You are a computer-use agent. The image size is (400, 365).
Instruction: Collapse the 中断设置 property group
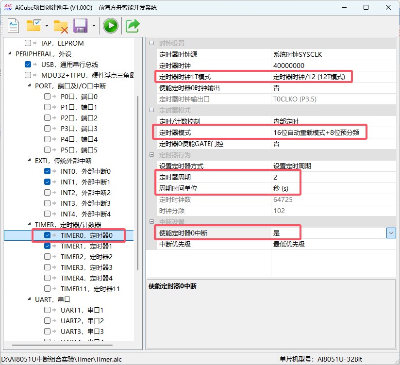(x=152, y=222)
